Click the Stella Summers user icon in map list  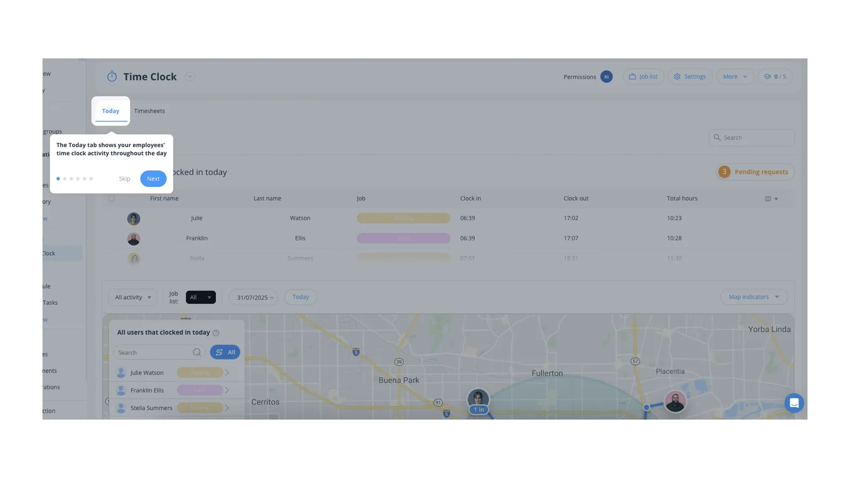click(121, 408)
